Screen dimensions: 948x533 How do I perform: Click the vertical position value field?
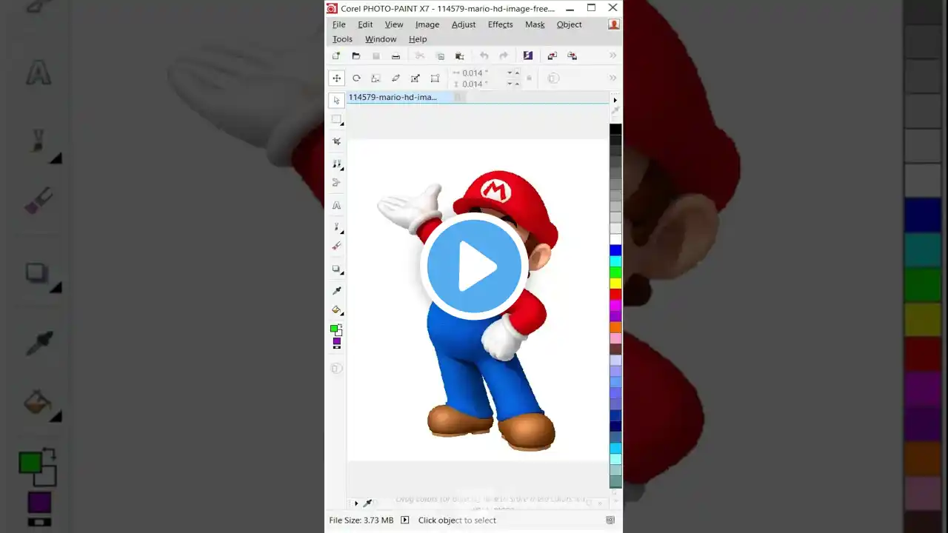point(482,84)
